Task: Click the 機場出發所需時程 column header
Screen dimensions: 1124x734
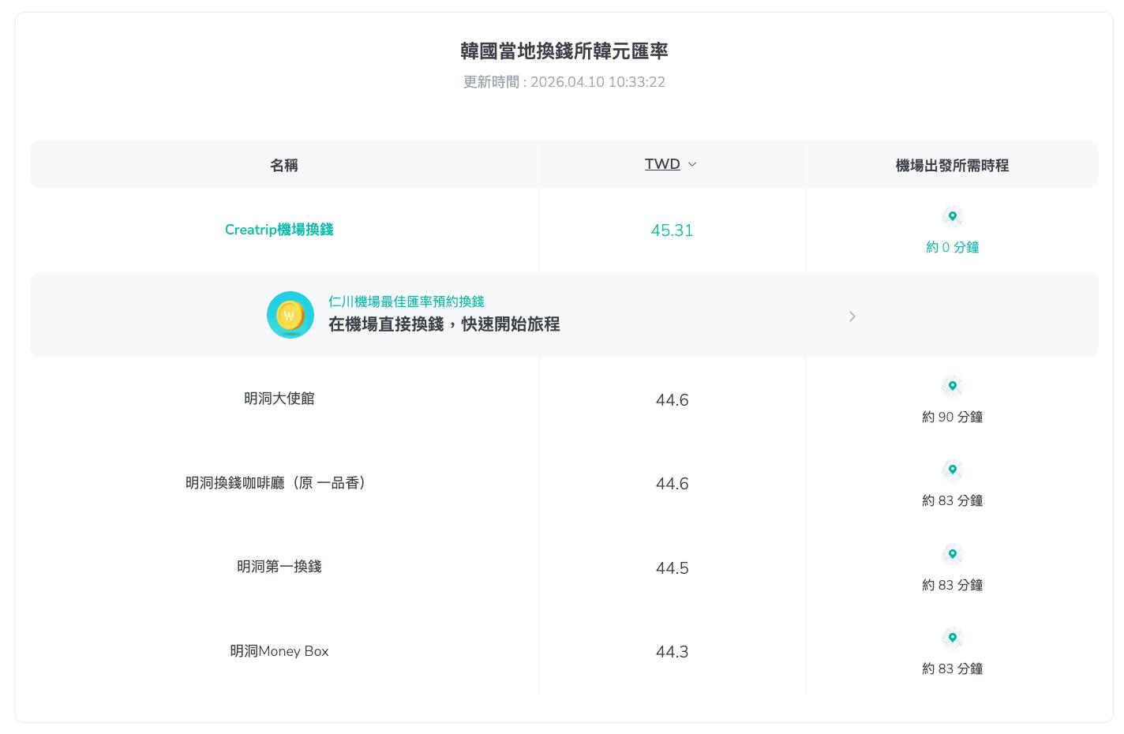Action: pos(952,165)
